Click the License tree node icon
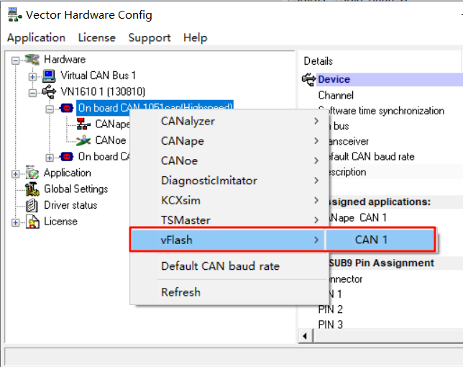Viewport: 463px width, 367px height. pos(32,222)
